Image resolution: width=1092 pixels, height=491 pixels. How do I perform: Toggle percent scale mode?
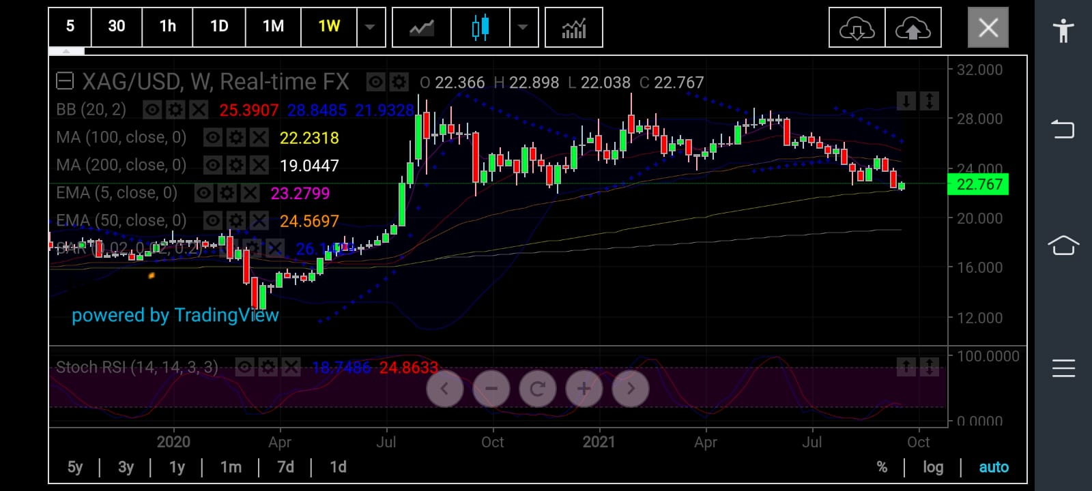tap(882, 467)
